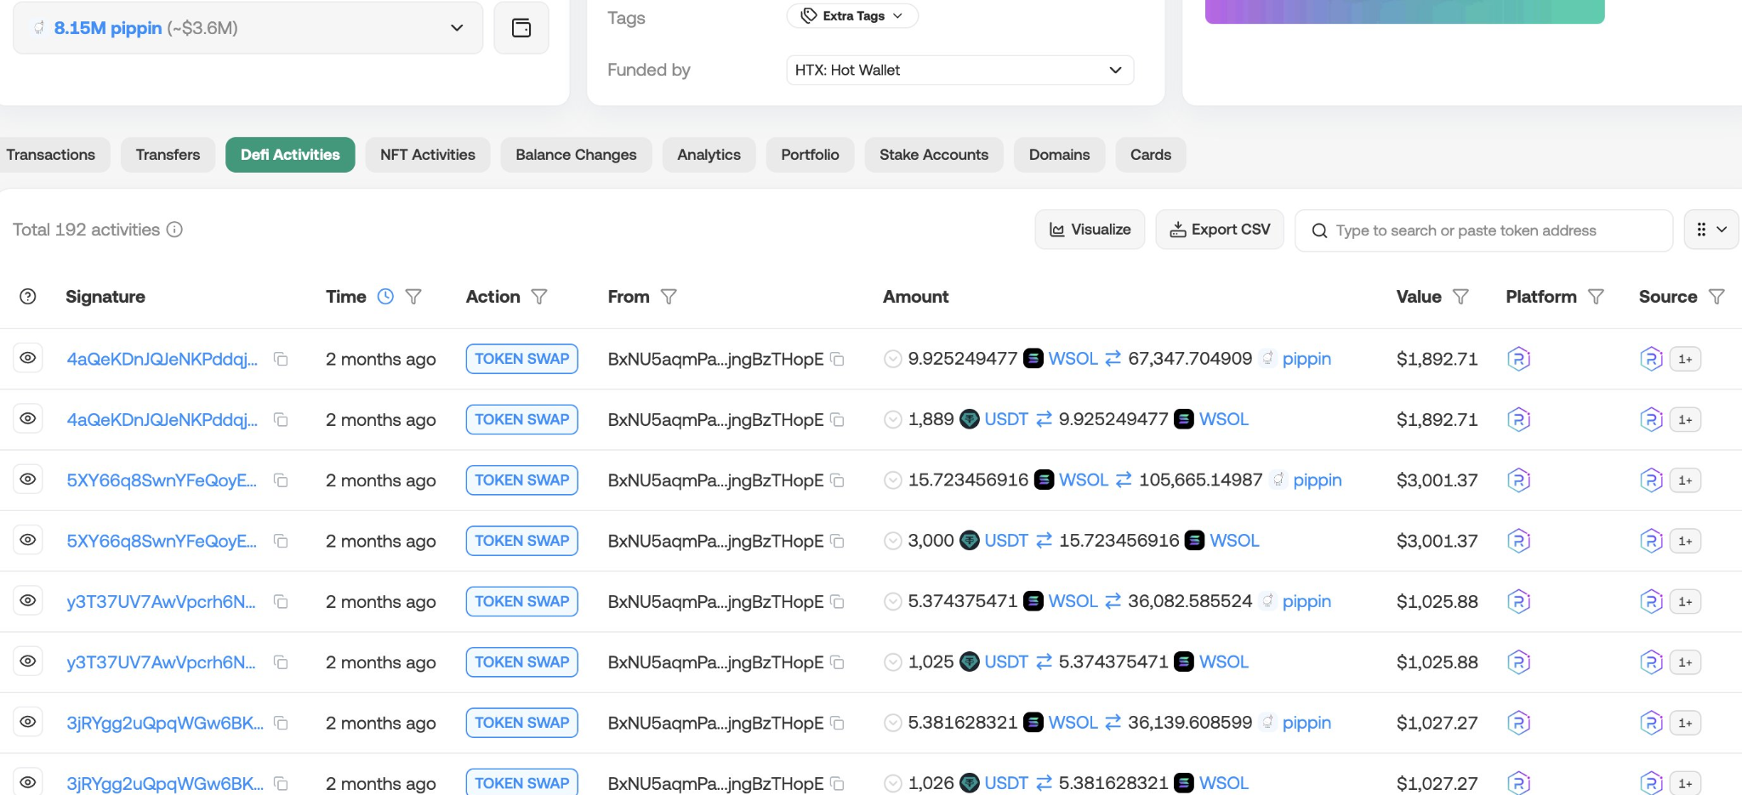The width and height of the screenshot is (1742, 795).
Task: Click the TOKEN SWAP badge in the 1,025 USDT row
Action: pos(522,662)
